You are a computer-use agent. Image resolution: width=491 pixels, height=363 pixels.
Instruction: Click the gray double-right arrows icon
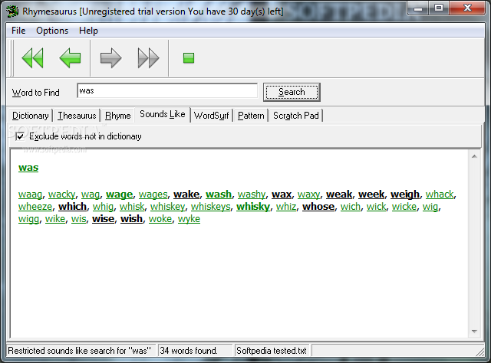coord(148,58)
